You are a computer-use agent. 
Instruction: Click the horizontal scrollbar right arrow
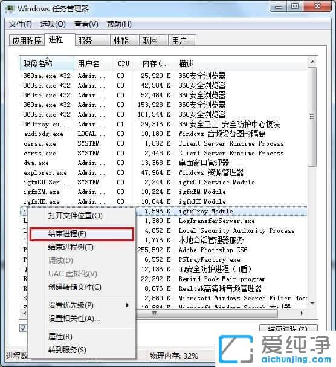pyautogui.click(x=302, y=313)
